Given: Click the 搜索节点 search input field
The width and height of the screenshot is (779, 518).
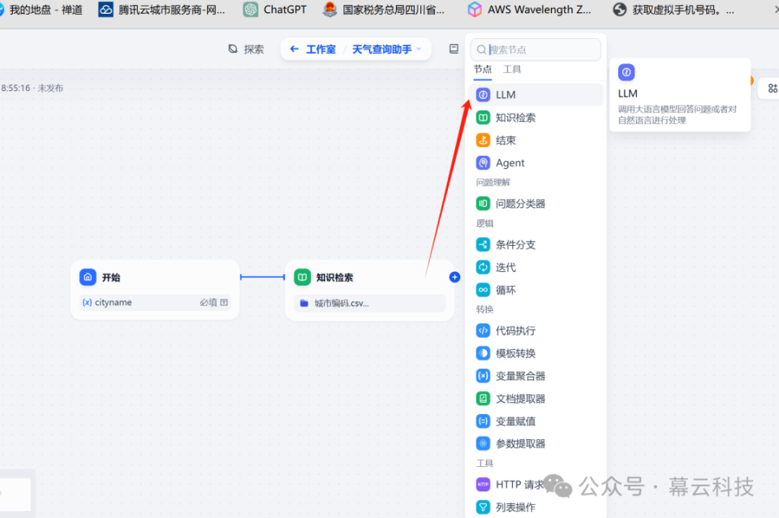Looking at the screenshot, I should point(536,50).
